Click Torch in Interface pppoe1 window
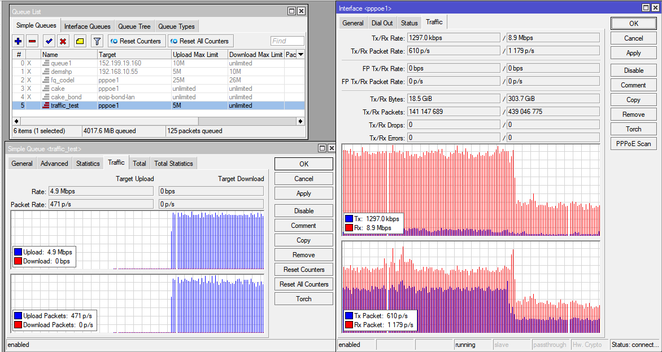 (633, 129)
